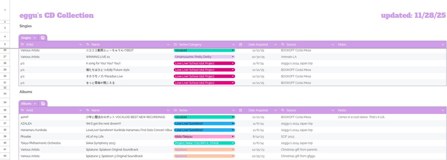447x160 pixels.
Task: Click the dropdown chip icon of Albums Series column
Action: (175, 110)
